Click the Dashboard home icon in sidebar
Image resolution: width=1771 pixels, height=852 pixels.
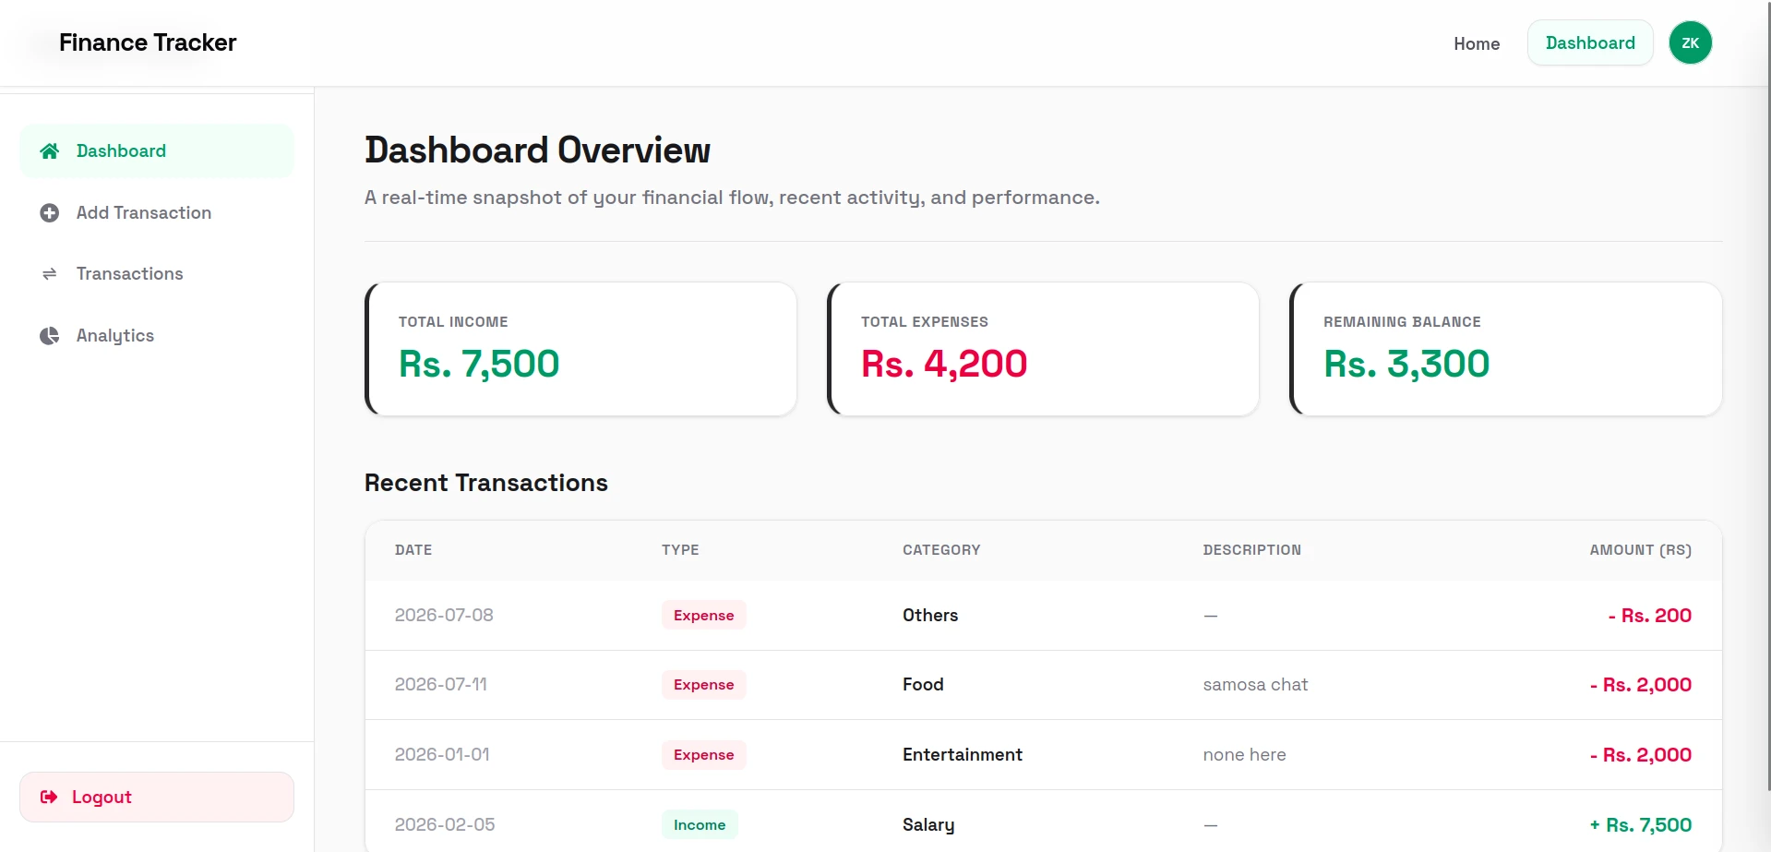click(x=50, y=151)
